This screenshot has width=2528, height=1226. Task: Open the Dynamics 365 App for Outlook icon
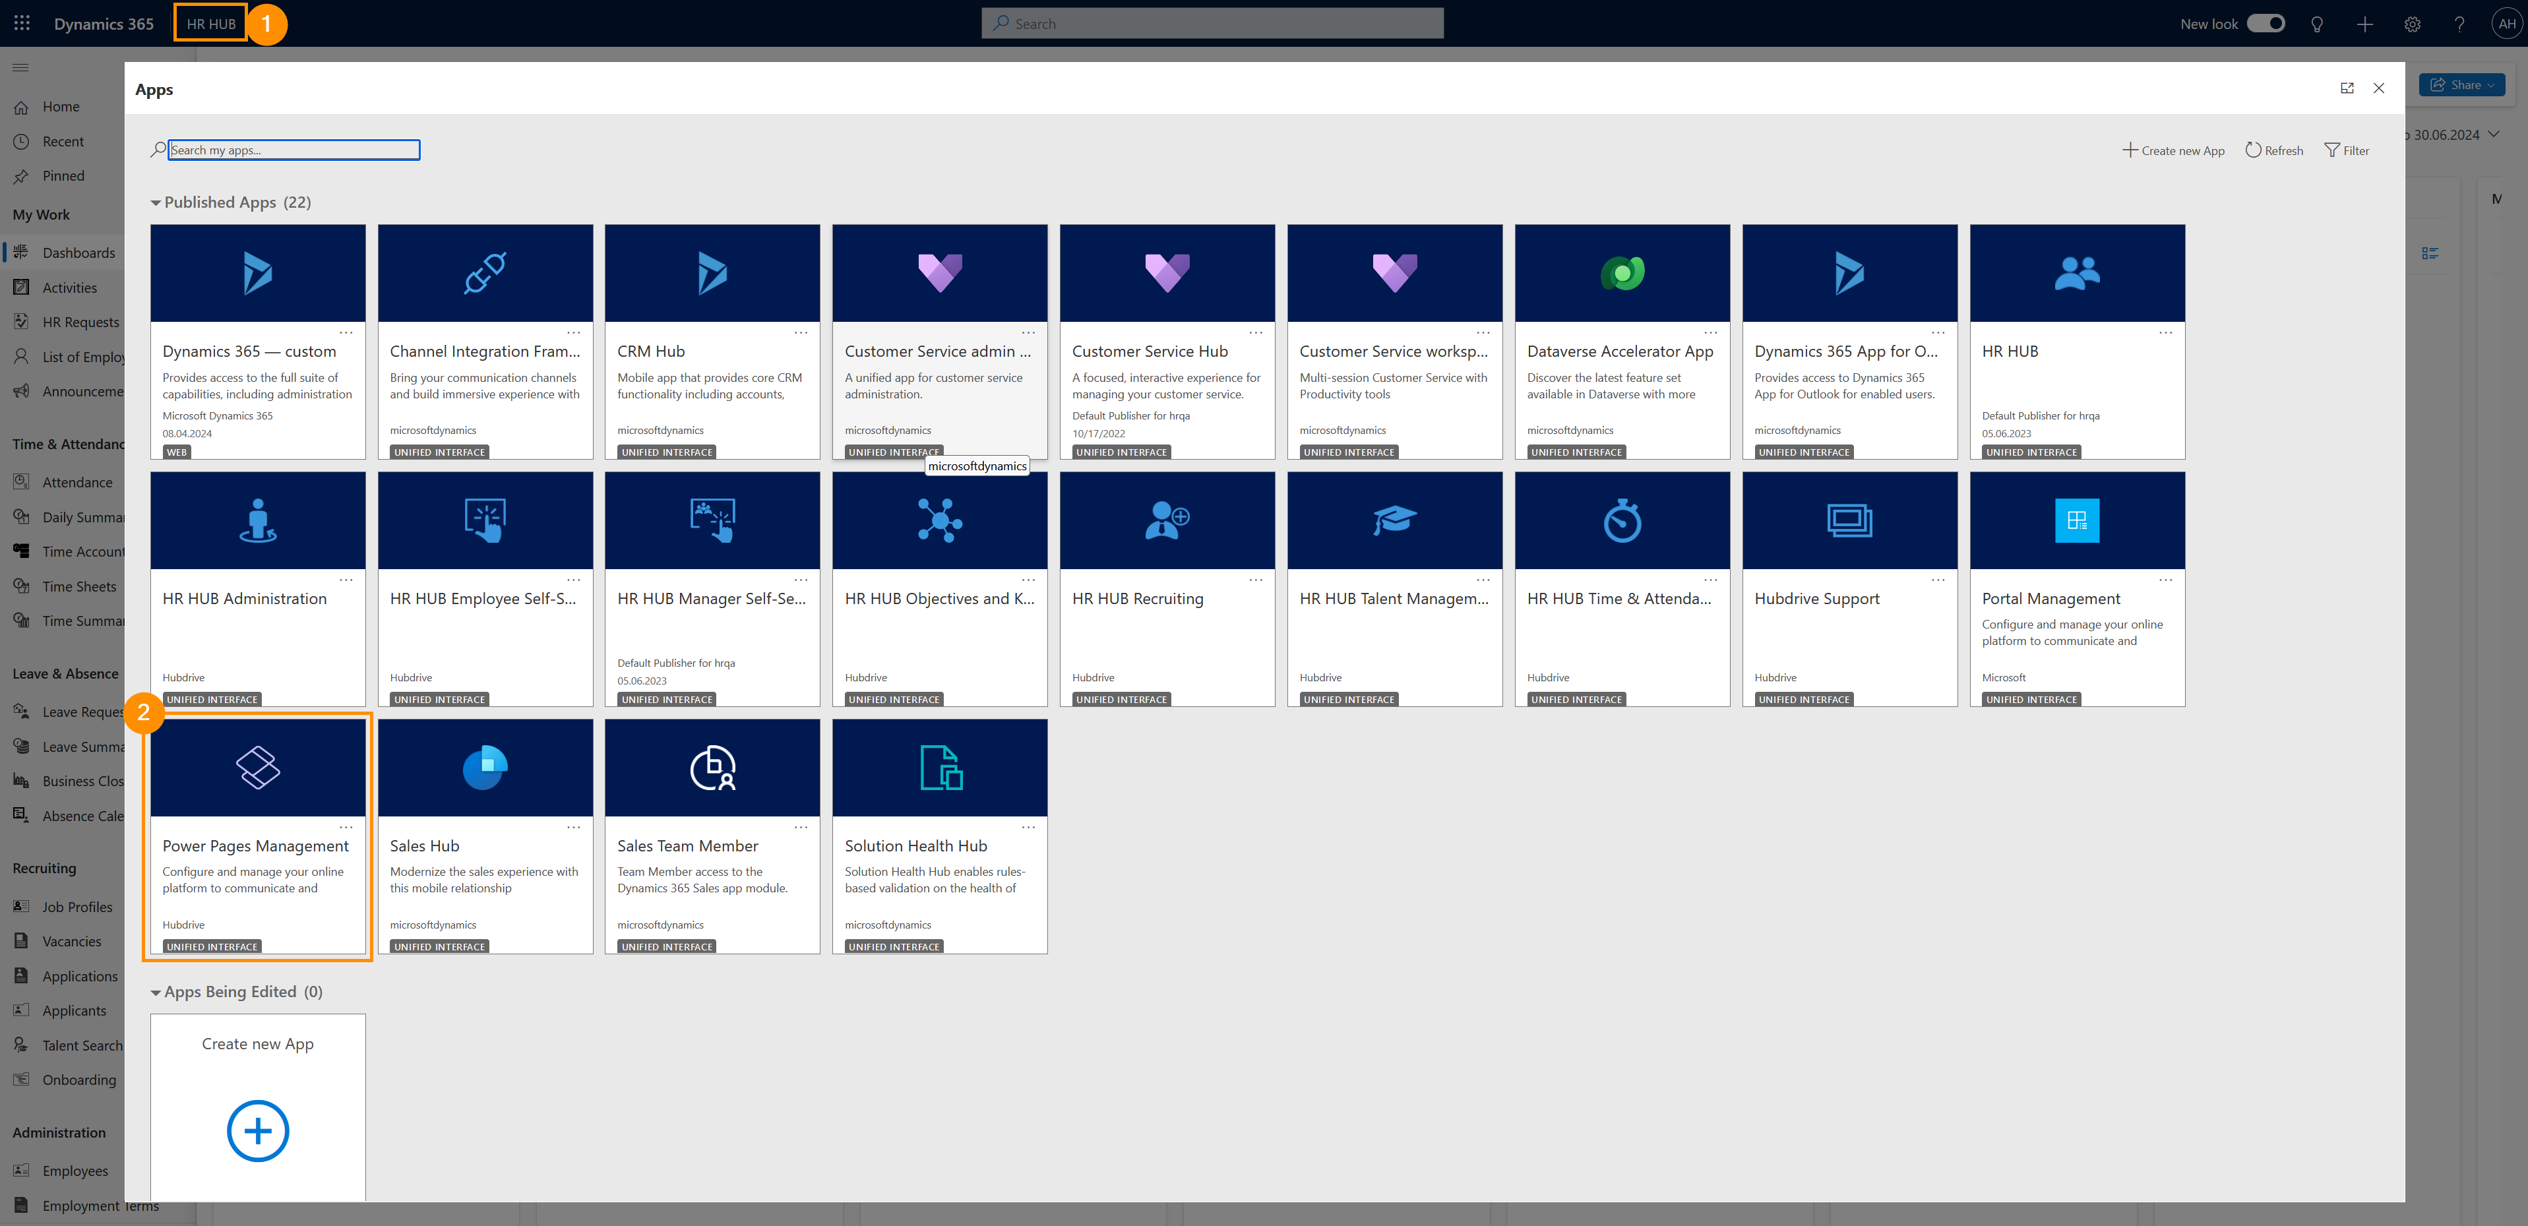[1850, 273]
